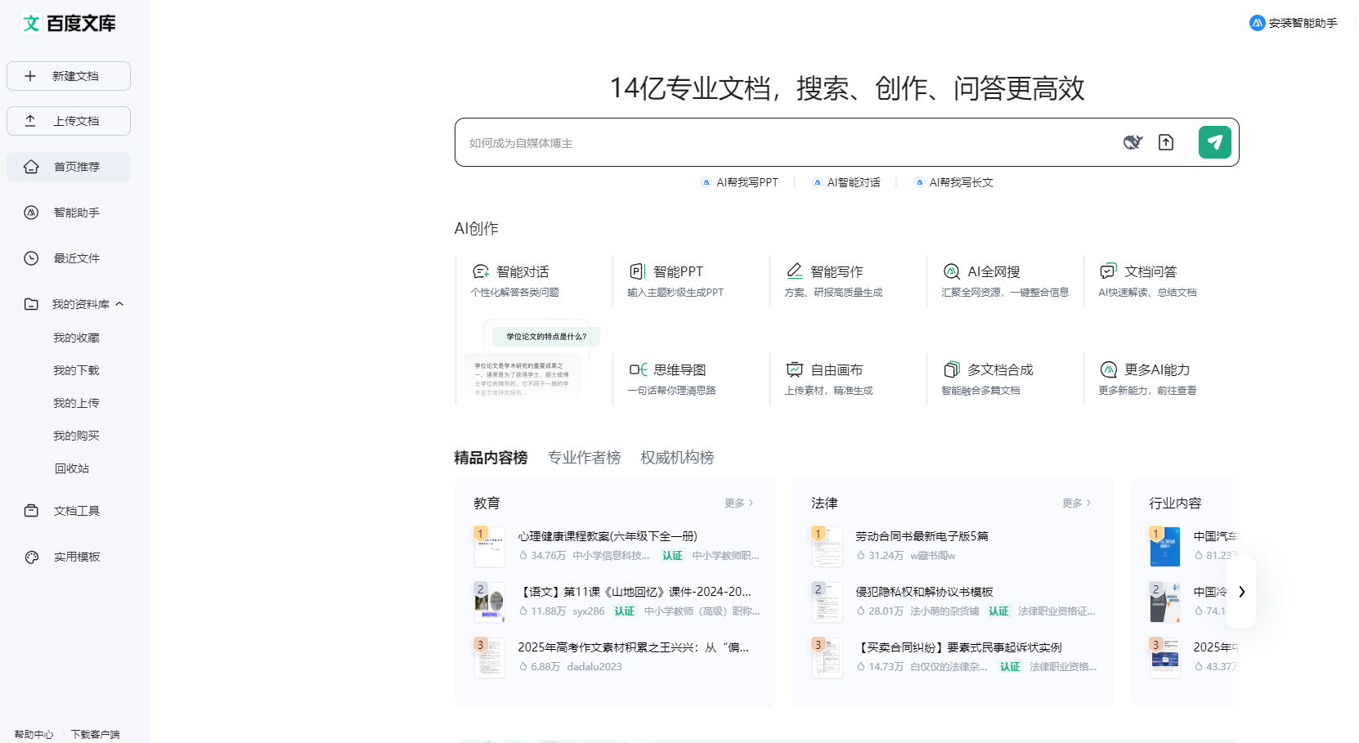Image resolution: width=1359 pixels, height=743 pixels.
Task: Click the 上传文档 button
Action: (69, 121)
